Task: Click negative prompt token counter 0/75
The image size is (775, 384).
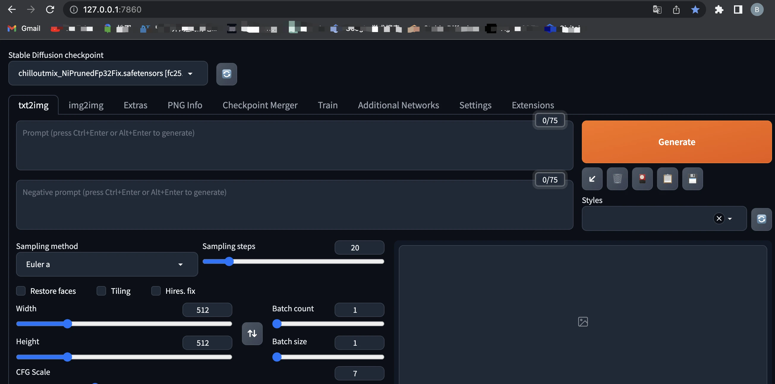Action: click(550, 180)
